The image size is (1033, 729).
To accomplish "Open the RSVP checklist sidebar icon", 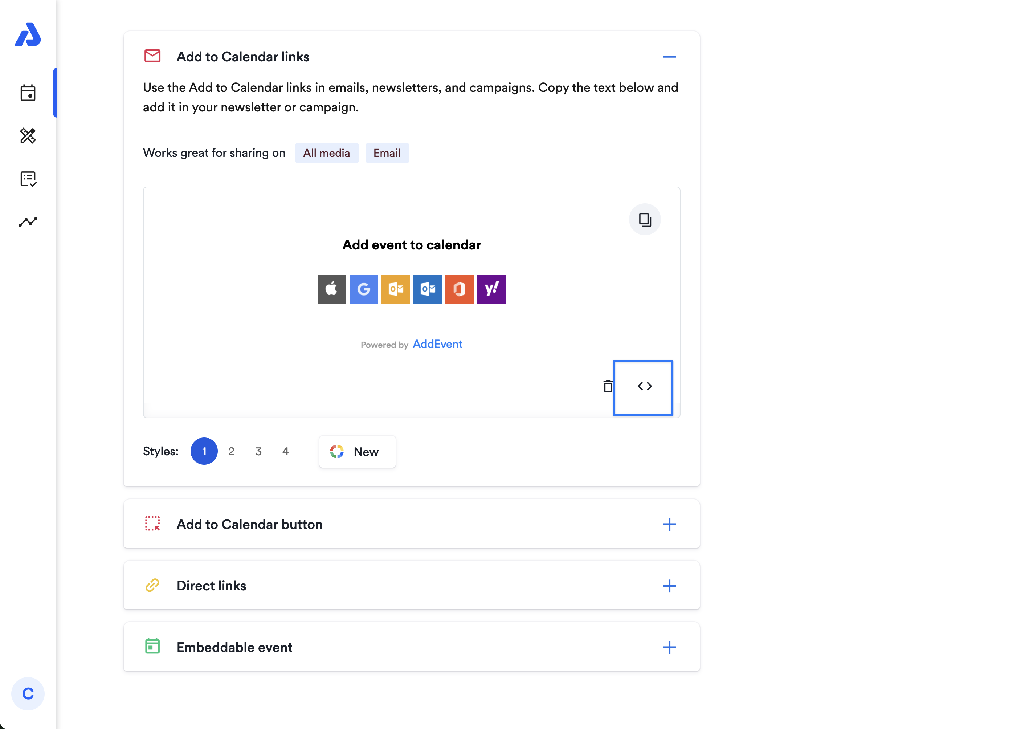I will (x=28, y=179).
